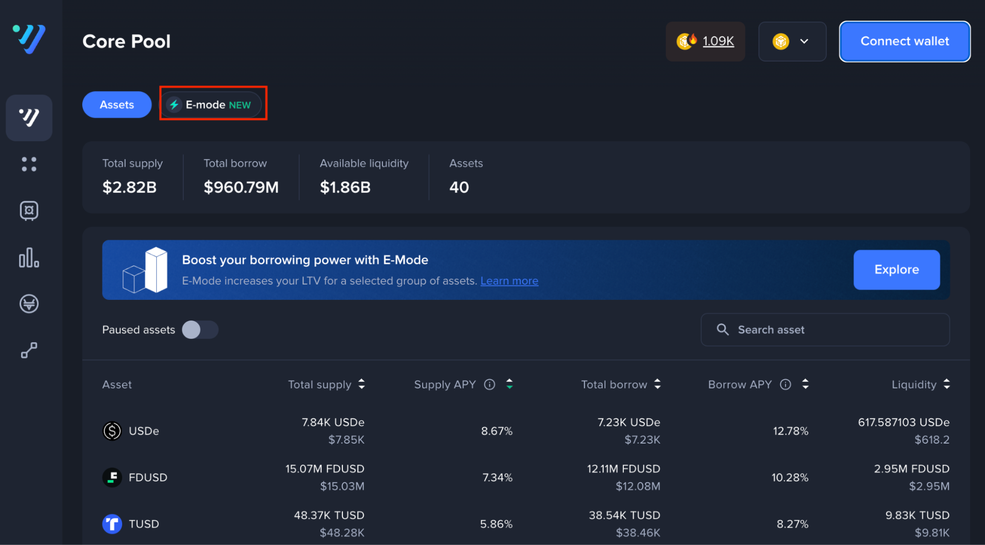Sort the table by Liquidity

[x=946, y=385]
